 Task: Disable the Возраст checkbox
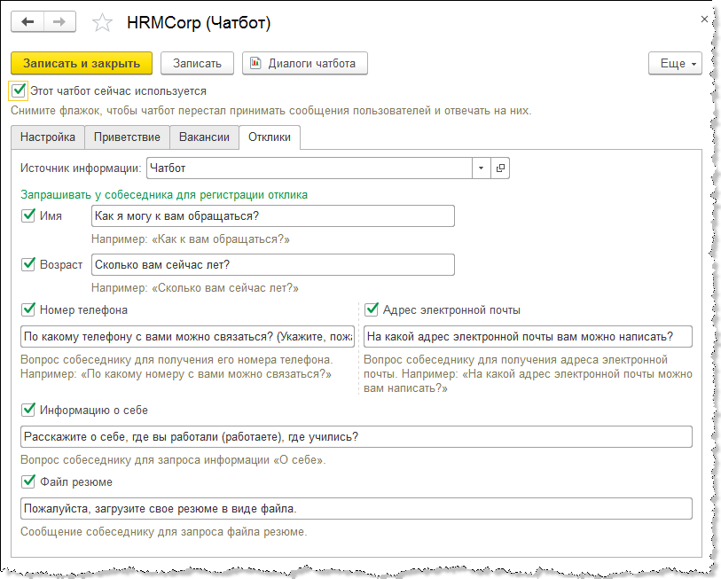pyautogui.click(x=28, y=264)
